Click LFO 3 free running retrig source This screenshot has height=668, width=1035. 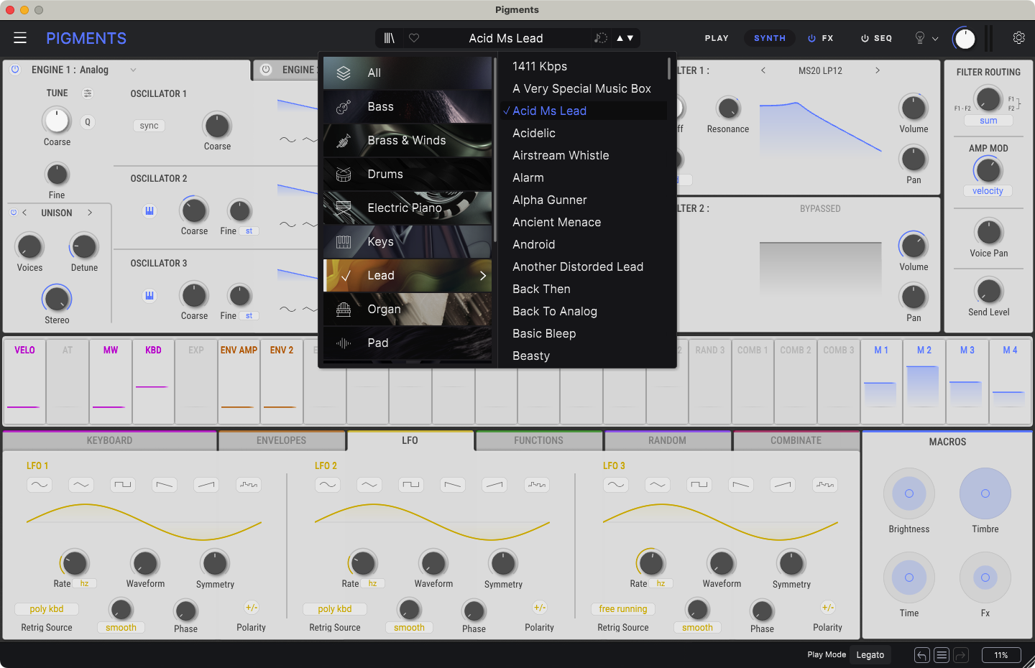[622, 608]
